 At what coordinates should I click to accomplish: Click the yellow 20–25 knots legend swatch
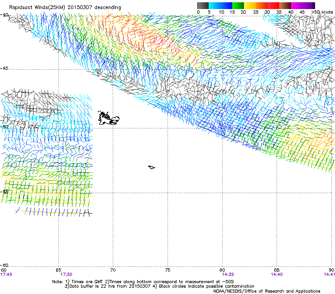250,5
